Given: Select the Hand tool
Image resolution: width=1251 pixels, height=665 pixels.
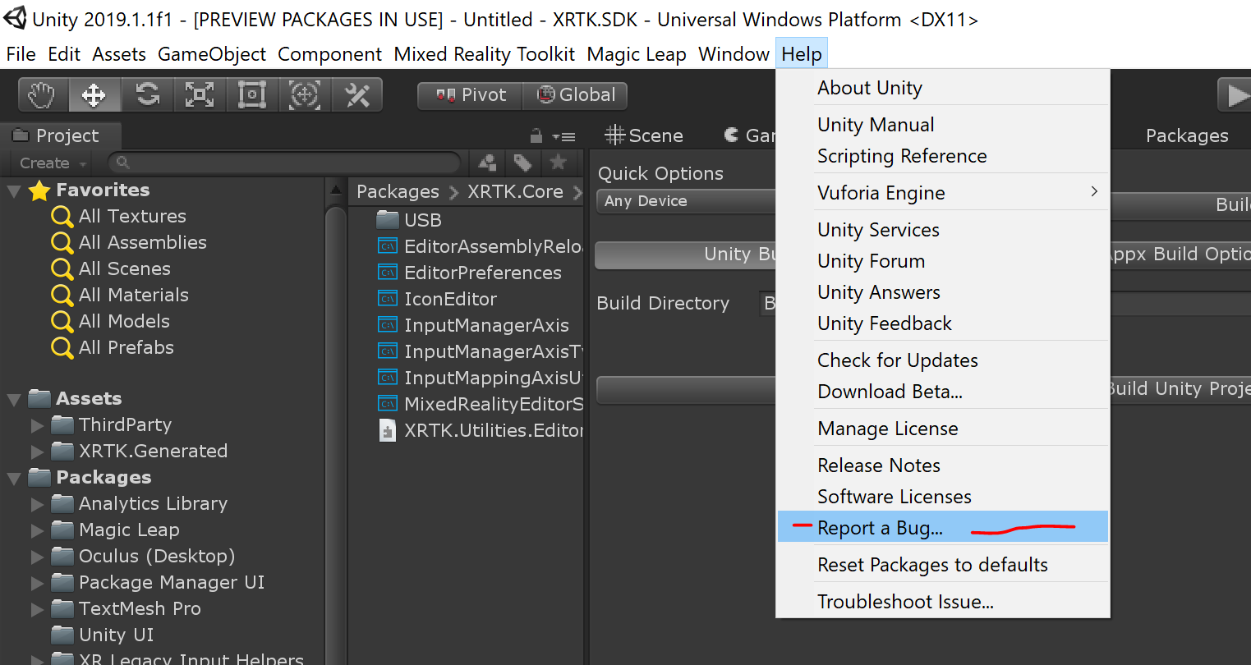Looking at the screenshot, I should point(43,95).
